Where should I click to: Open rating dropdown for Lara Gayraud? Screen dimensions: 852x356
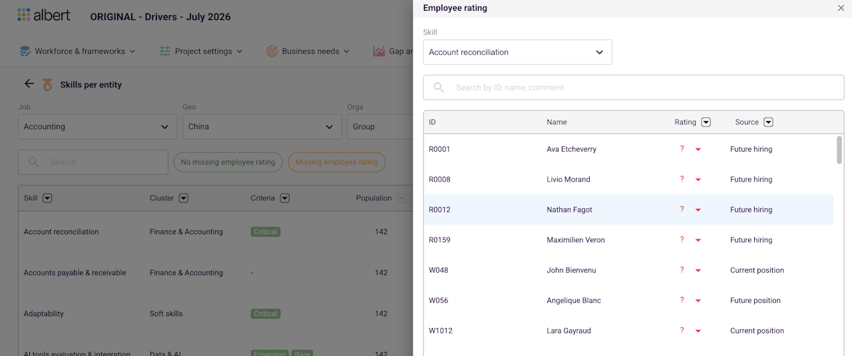[x=698, y=331]
